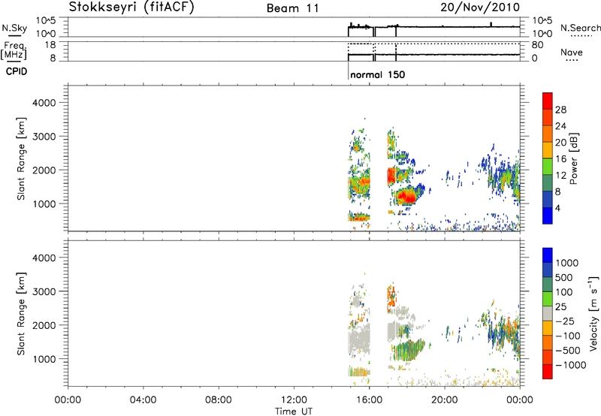Click the '20:00' time tick label
The width and height of the screenshot is (601, 416).
pyautogui.click(x=445, y=400)
